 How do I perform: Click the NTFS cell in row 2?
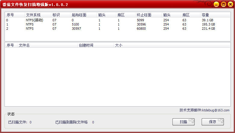[30, 29]
